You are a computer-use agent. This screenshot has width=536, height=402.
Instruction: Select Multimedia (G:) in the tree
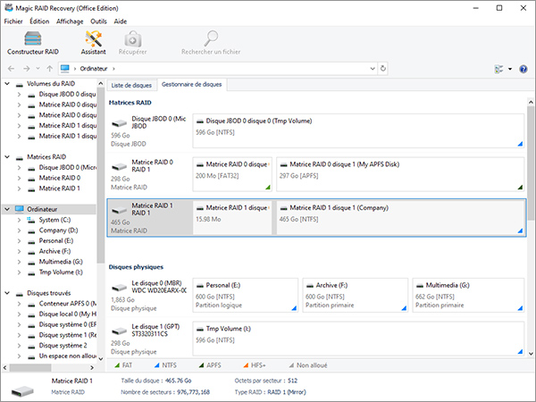(x=61, y=262)
